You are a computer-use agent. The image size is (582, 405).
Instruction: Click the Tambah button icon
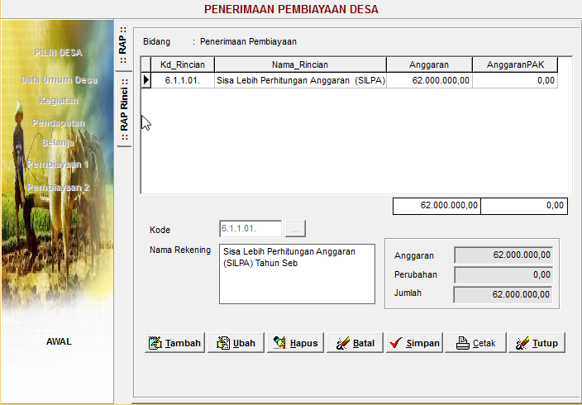(155, 344)
